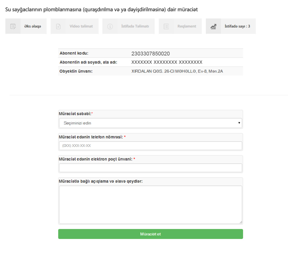Viewport: 288px width, 254px height.
Task: Focus the telefon nömrəsi input field
Action: click(150, 146)
